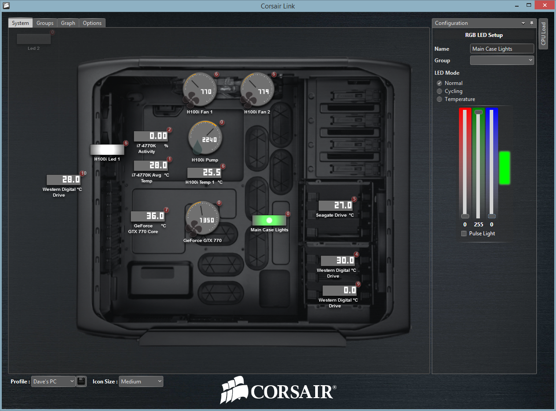Select the Normal LED mode radio button
Screen dimensions: 556x411
tap(439, 83)
